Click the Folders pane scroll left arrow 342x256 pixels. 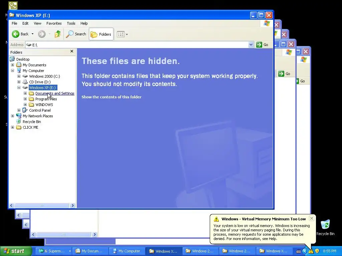11,205
